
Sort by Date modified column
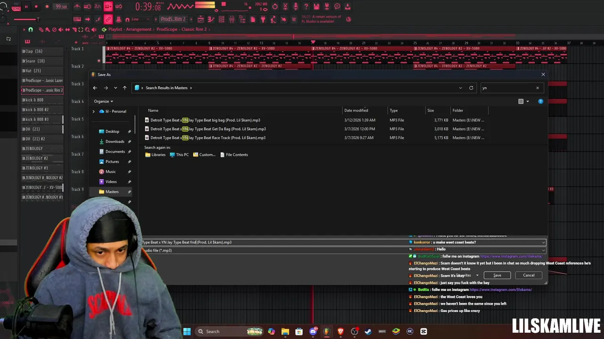pyautogui.click(x=356, y=110)
